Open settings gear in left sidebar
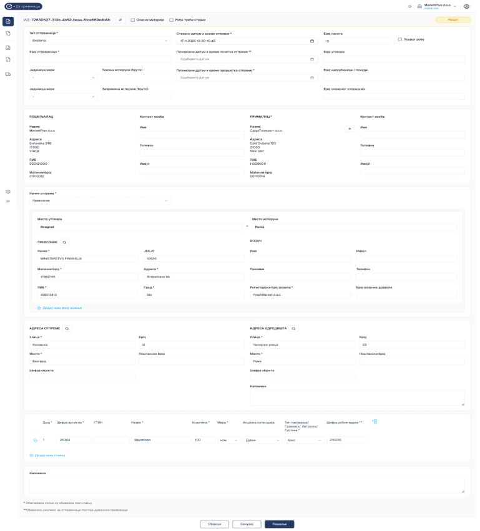Viewport: 480px width, 531px height. pyautogui.click(x=8, y=192)
